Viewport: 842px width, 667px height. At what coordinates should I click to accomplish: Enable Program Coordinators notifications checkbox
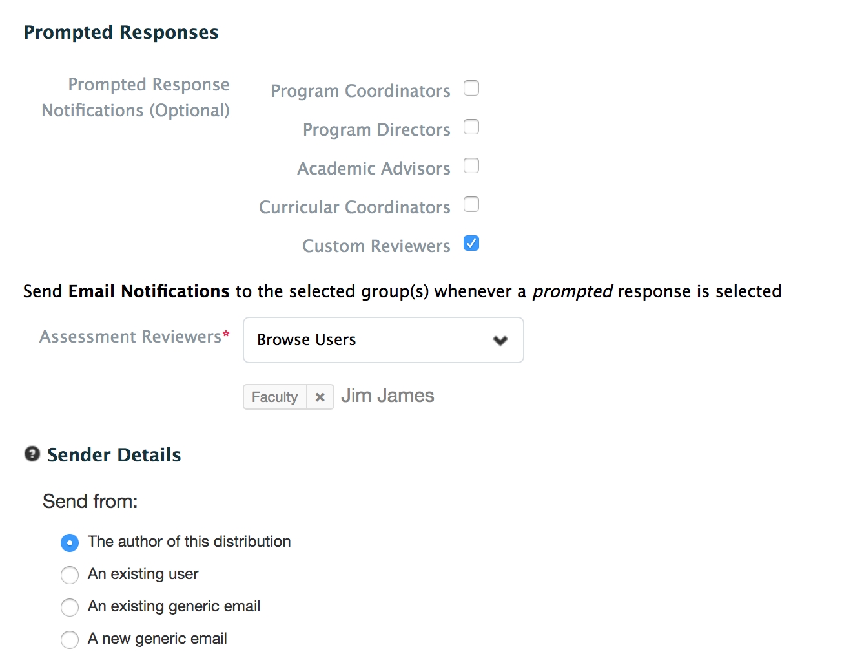[x=471, y=89]
